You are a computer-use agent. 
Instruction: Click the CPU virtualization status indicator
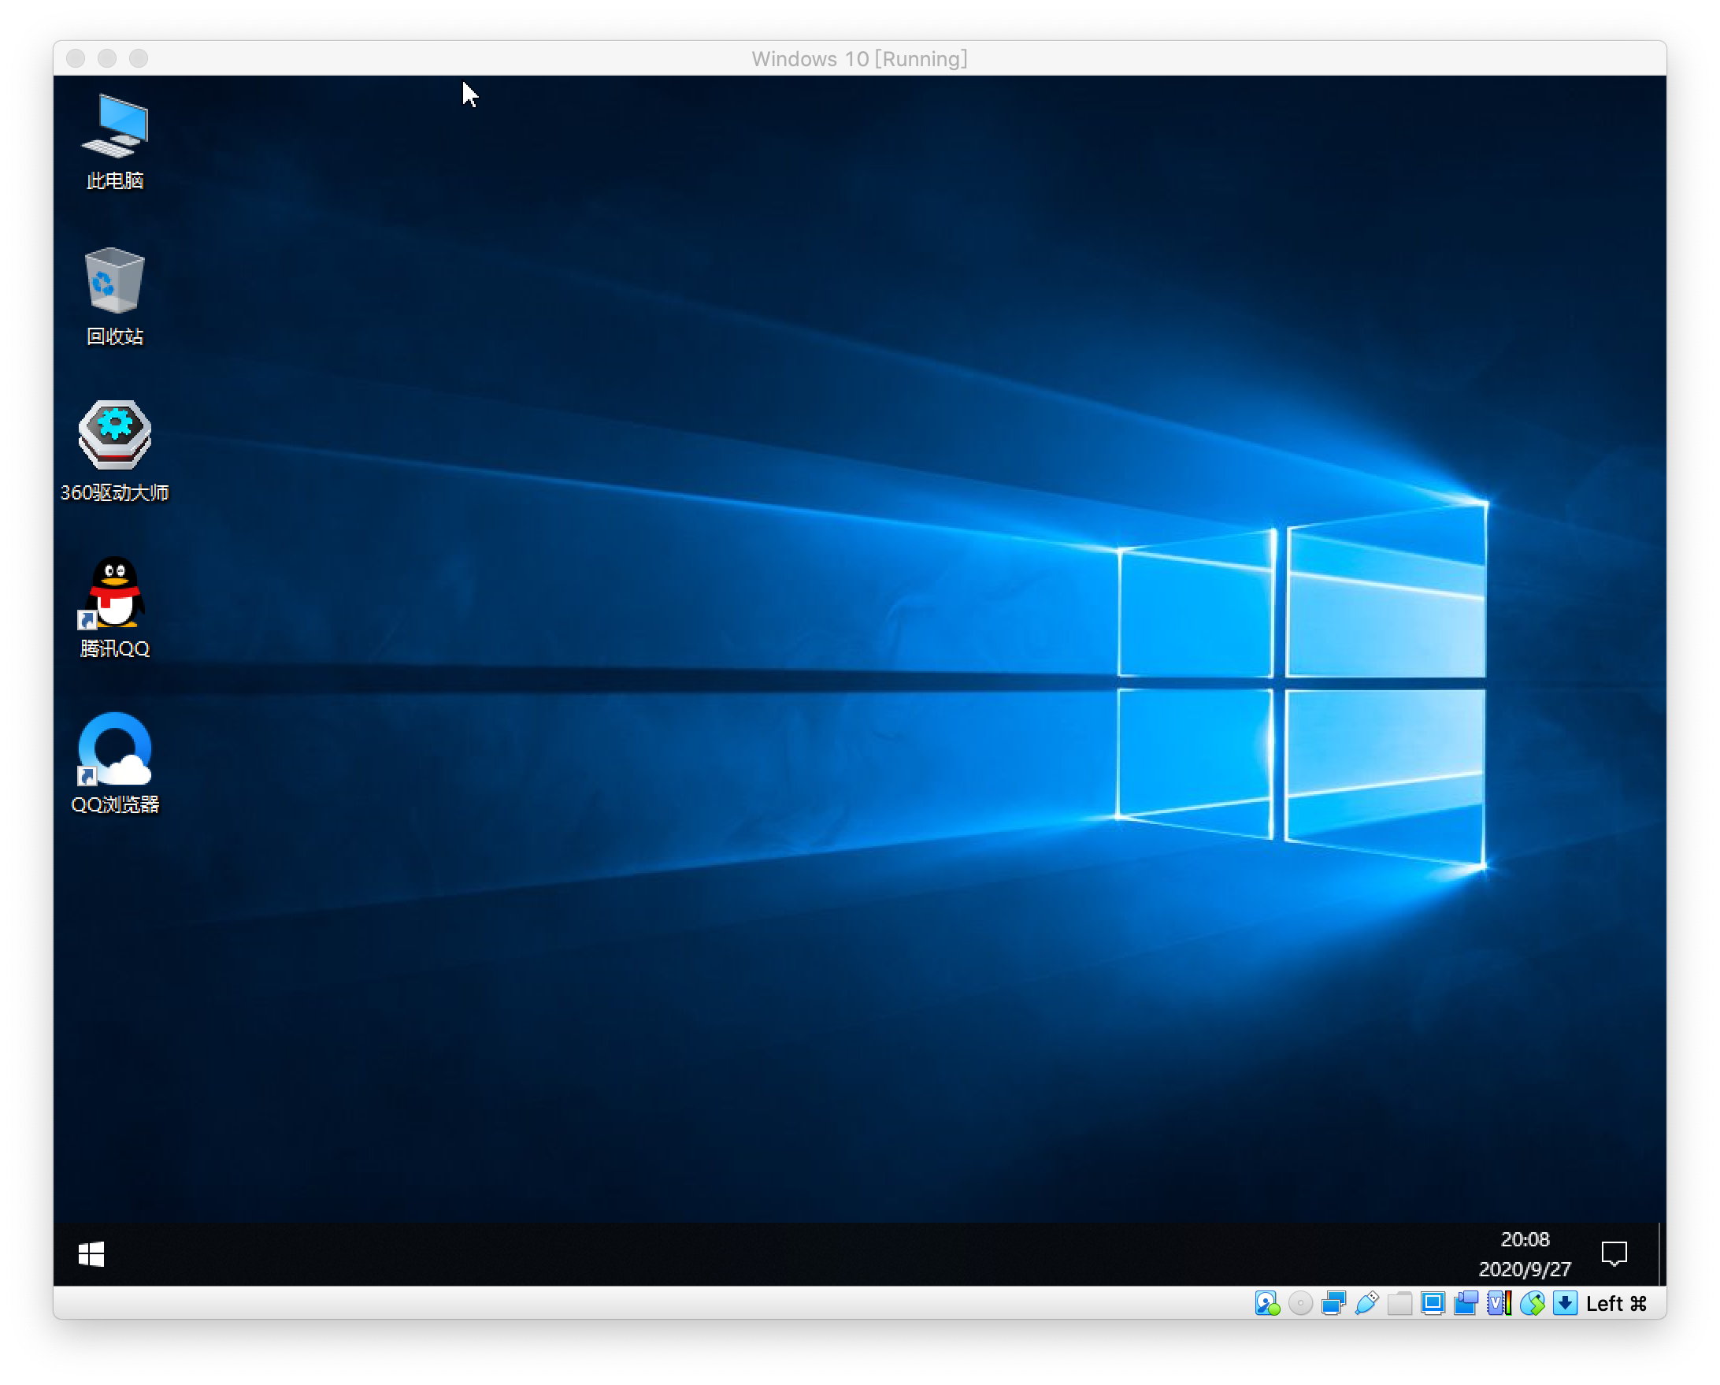[x=1499, y=1304]
